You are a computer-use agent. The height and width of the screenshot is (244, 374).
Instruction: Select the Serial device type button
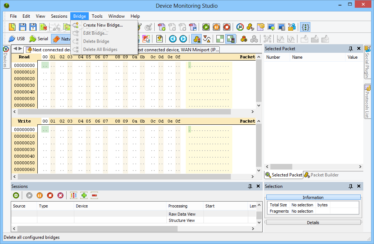coord(38,38)
